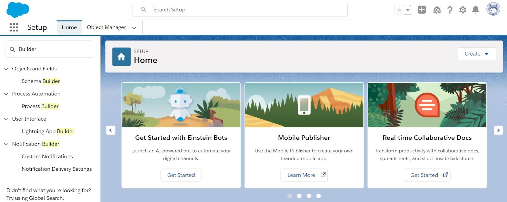507x202 pixels.
Task: Open the Trailhead guidance icon
Action: (x=437, y=10)
